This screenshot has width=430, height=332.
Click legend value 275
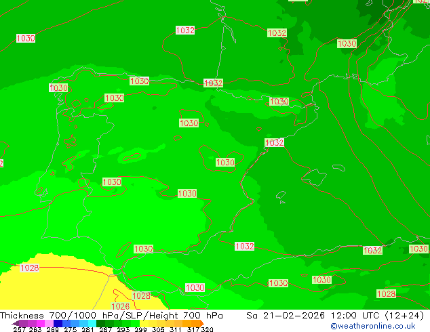click(x=71, y=329)
